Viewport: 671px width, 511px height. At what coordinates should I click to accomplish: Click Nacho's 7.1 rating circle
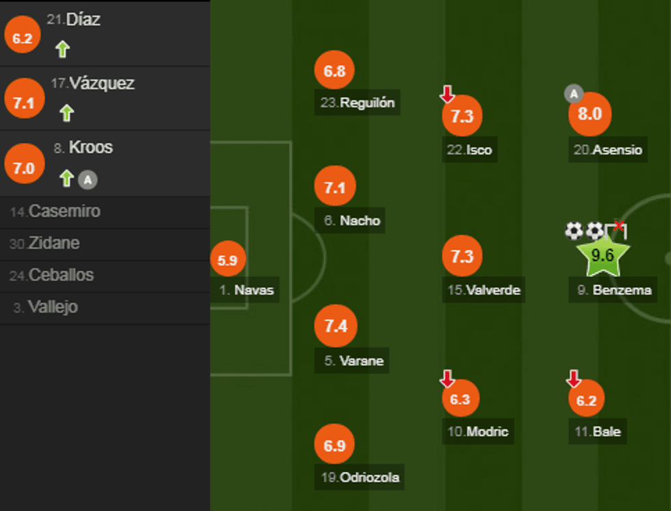click(335, 187)
